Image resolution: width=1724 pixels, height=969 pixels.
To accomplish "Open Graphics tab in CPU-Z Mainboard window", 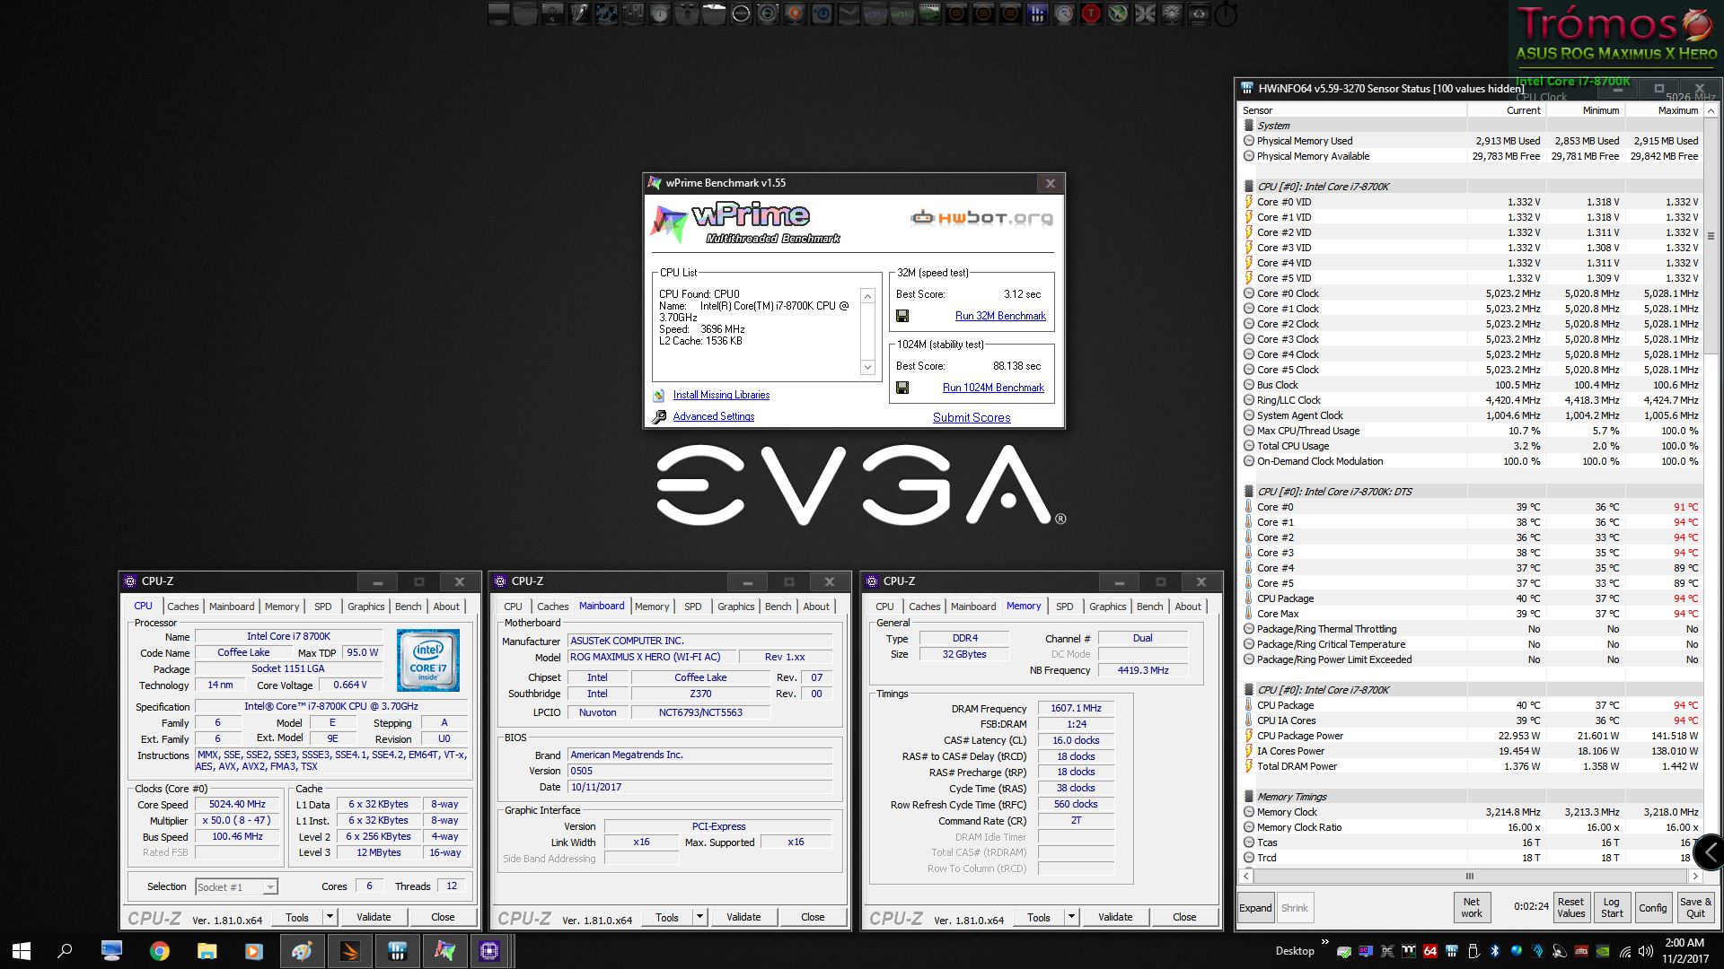I will click(x=735, y=607).
